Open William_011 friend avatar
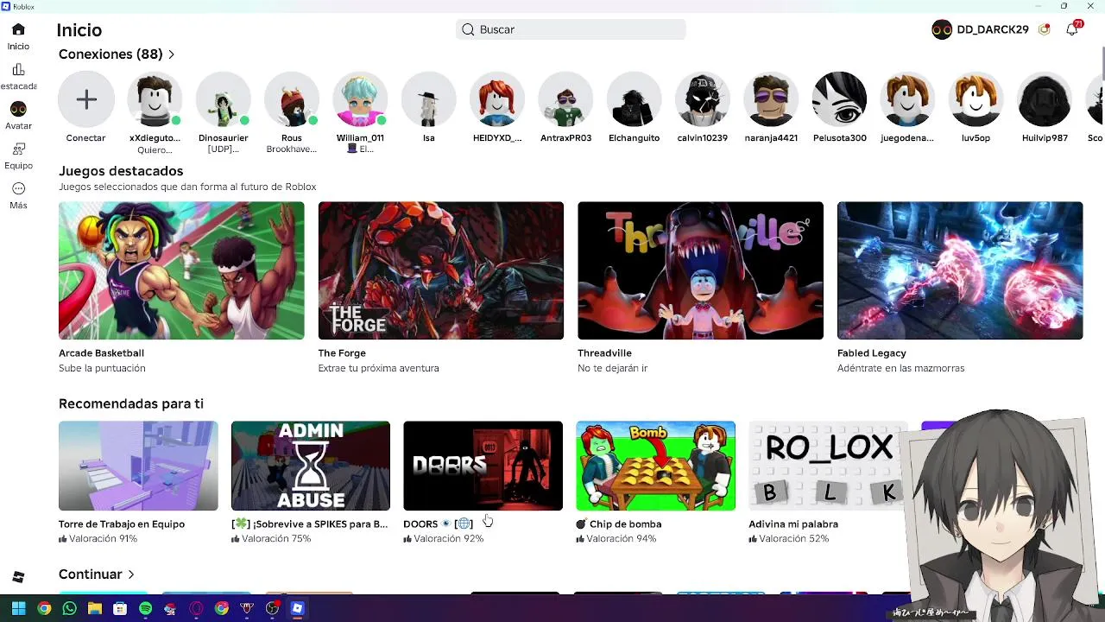The height and width of the screenshot is (622, 1105). pos(360,99)
